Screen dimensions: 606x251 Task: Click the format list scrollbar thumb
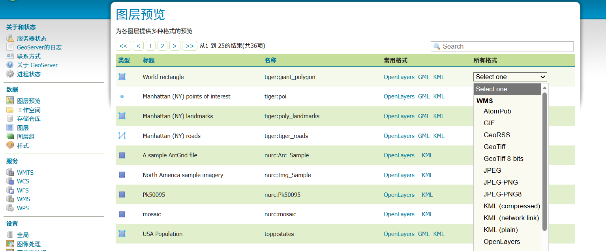click(544, 161)
